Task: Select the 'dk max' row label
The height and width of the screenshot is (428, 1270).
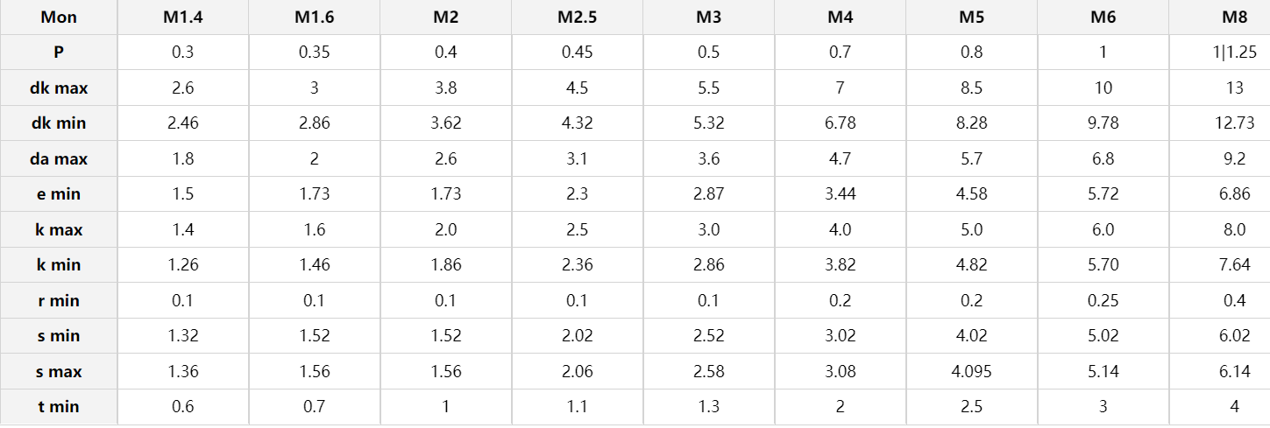Action: [59, 88]
